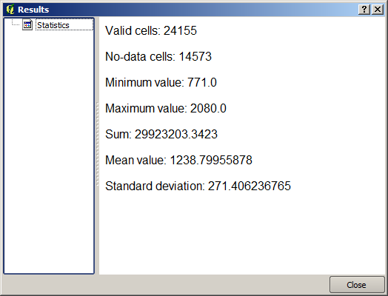Image resolution: width=388 pixels, height=296 pixels.
Task: Click the QGIS icon in title bar
Action: tap(10, 10)
